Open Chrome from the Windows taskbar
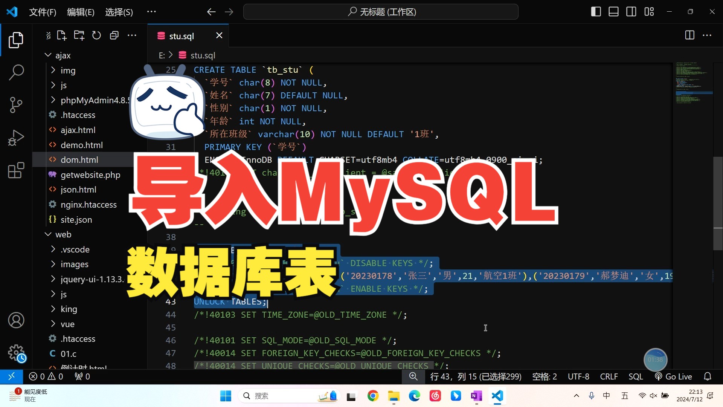This screenshot has width=723, height=407. pyautogui.click(x=373, y=396)
